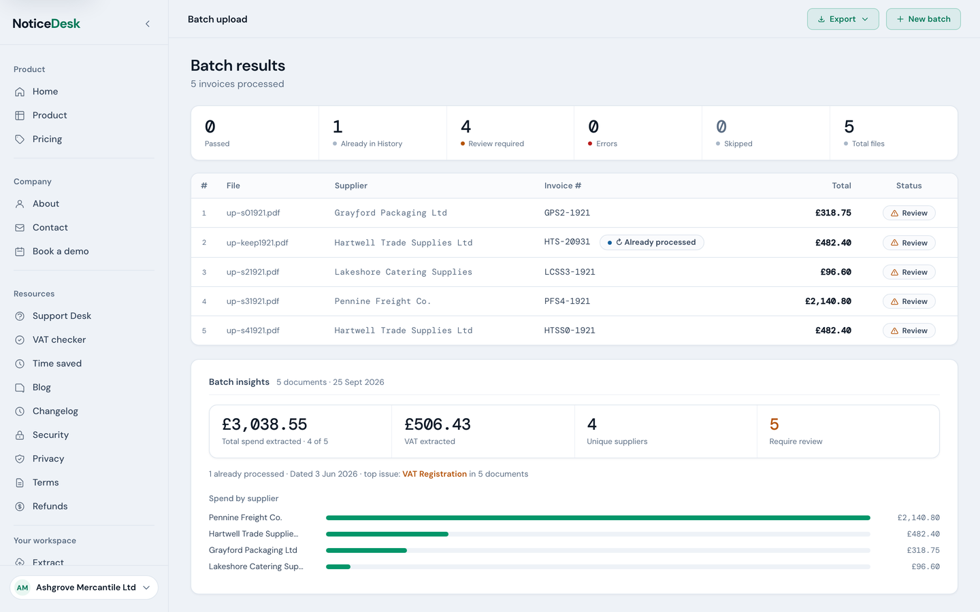Click the NoticeDesk logo
The height and width of the screenshot is (612, 980).
tap(46, 24)
